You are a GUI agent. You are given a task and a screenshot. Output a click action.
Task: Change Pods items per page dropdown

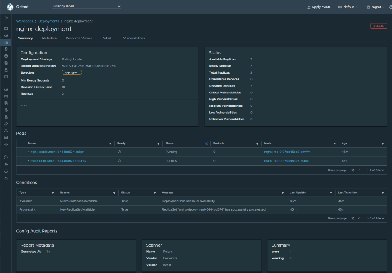pos(356,170)
